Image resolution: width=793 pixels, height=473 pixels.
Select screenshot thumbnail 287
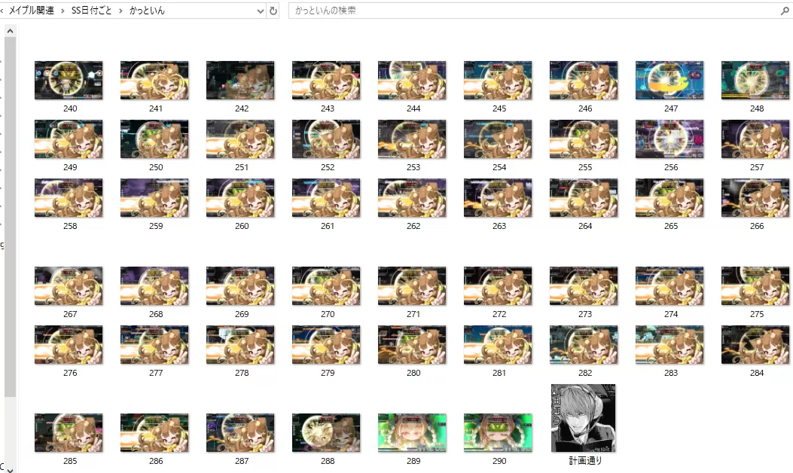[x=240, y=432]
